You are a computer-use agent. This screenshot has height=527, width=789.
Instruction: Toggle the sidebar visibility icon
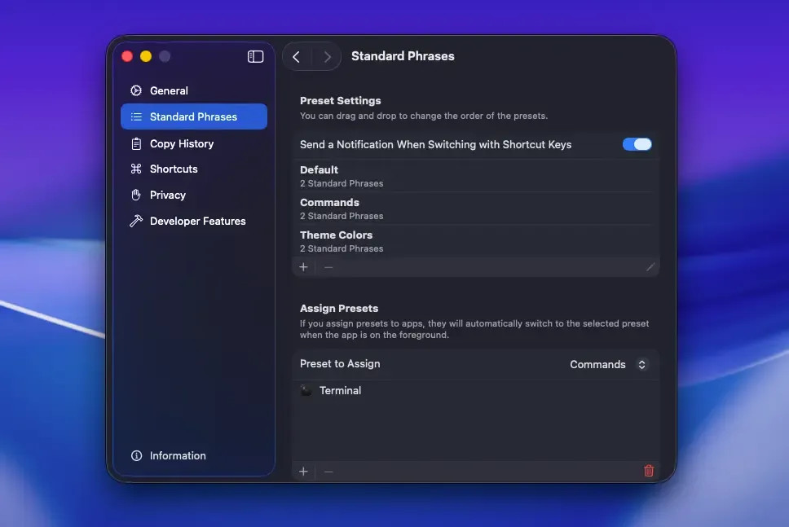click(x=255, y=56)
